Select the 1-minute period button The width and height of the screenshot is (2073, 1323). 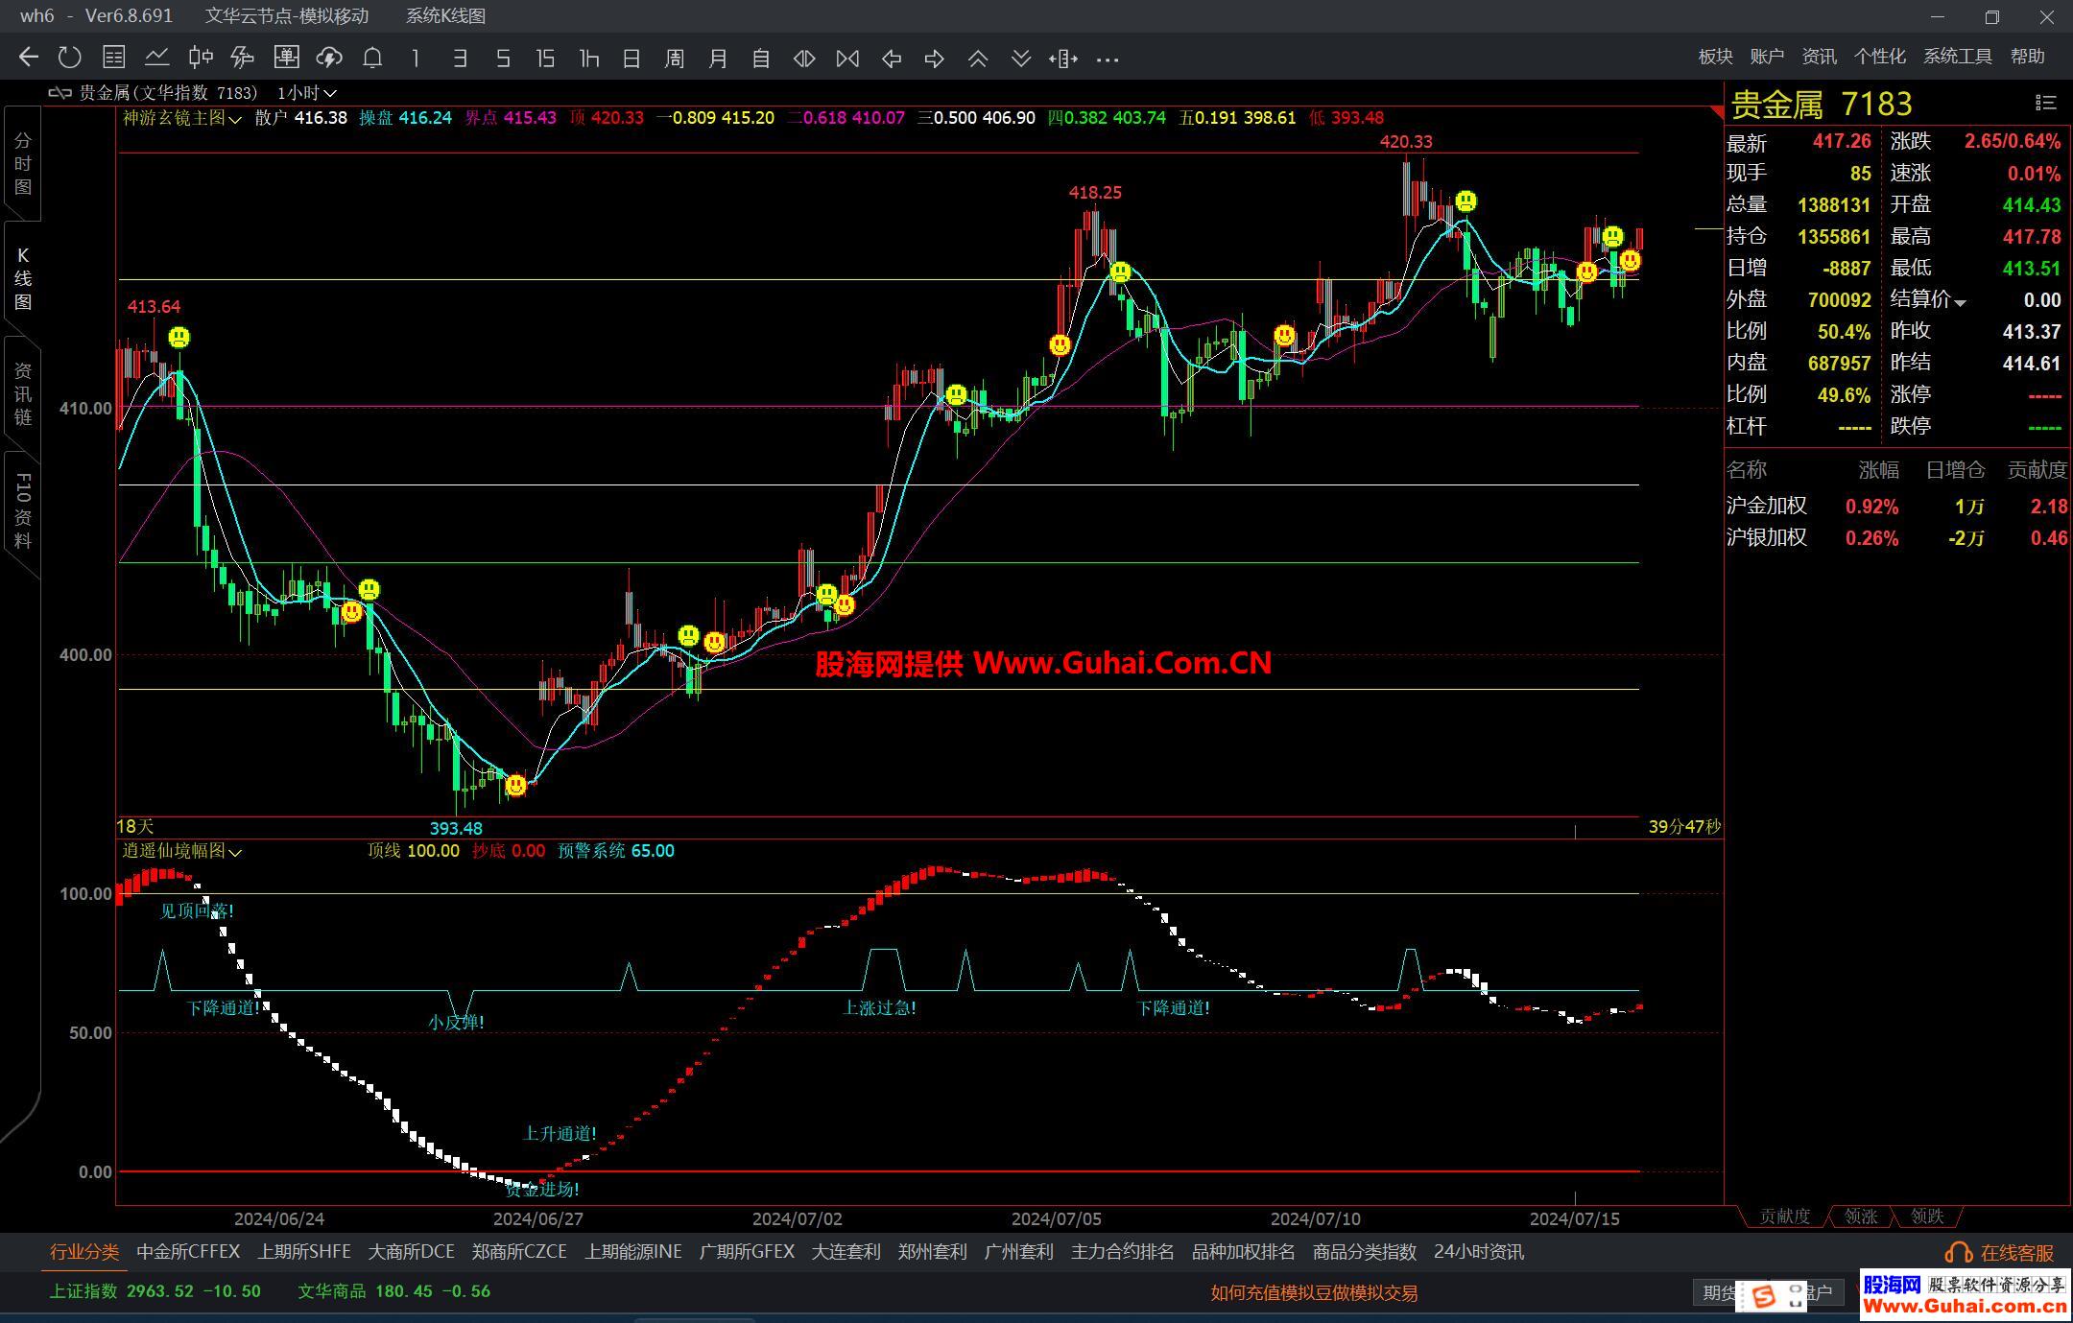416,59
